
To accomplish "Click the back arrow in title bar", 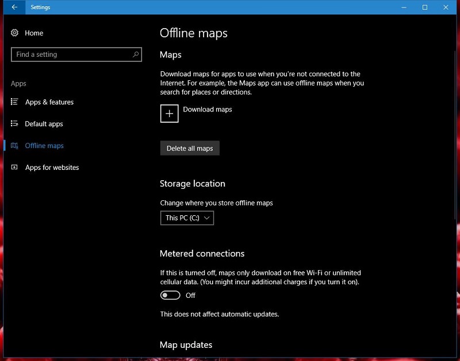I will coord(14,7).
